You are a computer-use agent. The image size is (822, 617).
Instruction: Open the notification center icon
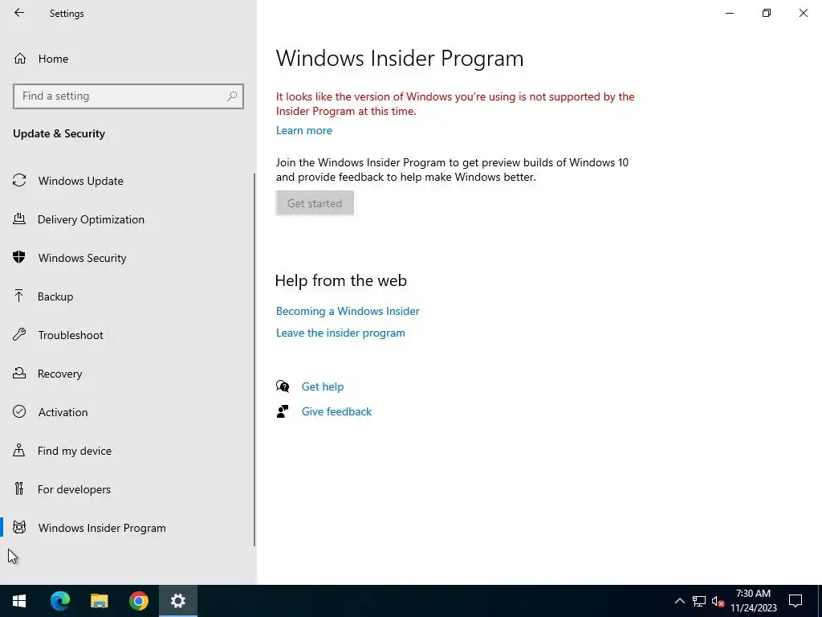796,601
